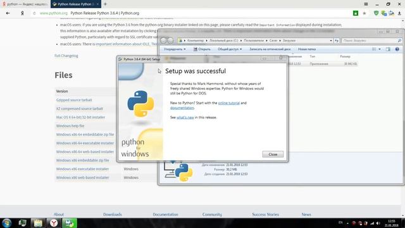The image size is (405, 228).
Task: Open the volume control in system tray
Action: point(378,223)
